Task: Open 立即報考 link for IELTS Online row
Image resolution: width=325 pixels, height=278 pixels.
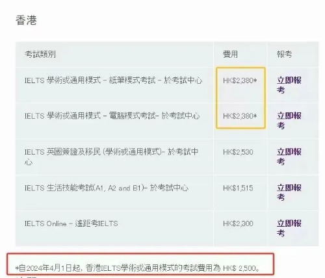Action: (x=289, y=228)
